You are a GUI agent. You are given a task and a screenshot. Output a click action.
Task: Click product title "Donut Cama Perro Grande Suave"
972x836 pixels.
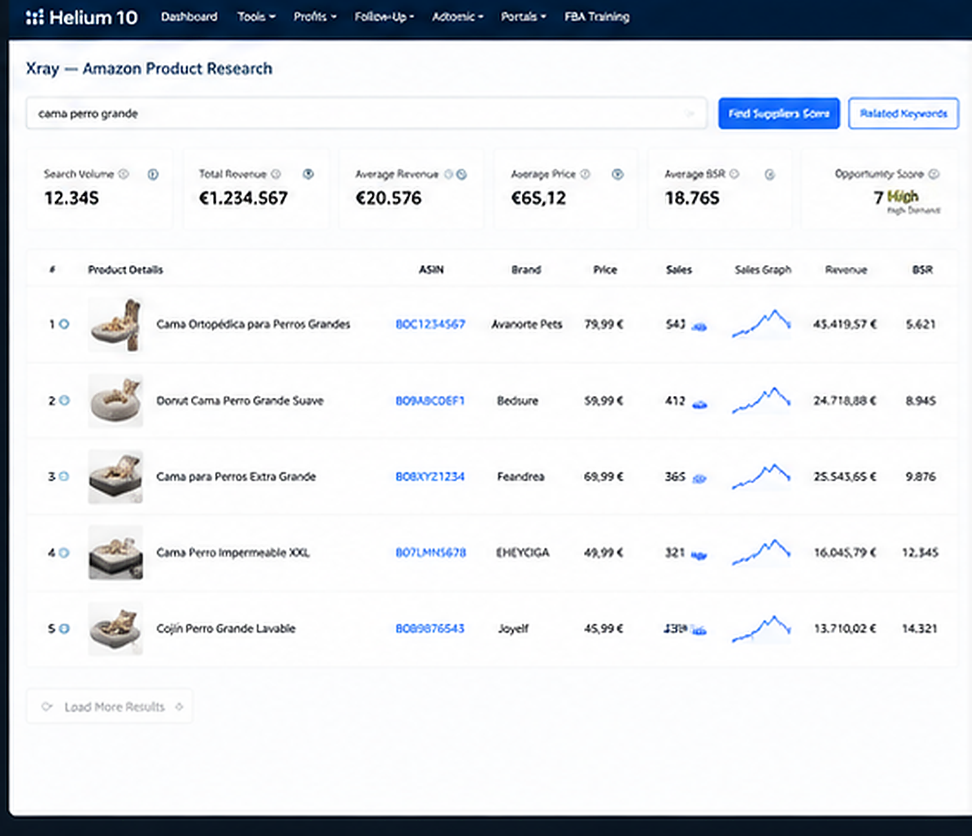click(240, 401)
